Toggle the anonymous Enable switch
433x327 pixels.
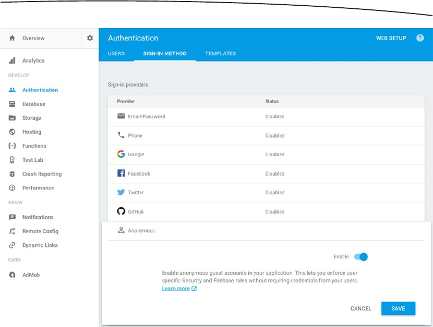coord(361,257)
